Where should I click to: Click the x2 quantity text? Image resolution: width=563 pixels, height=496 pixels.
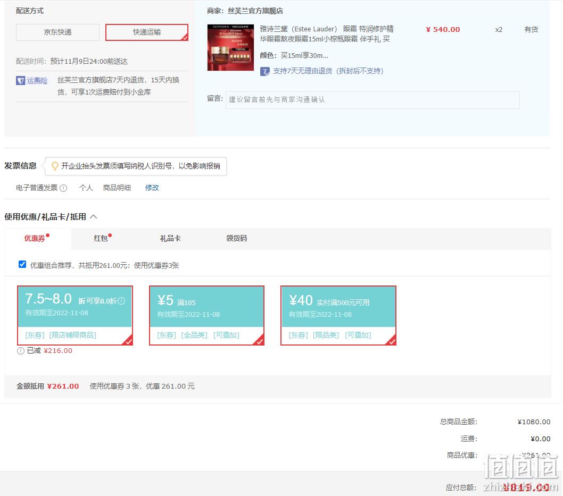(499, 30)
